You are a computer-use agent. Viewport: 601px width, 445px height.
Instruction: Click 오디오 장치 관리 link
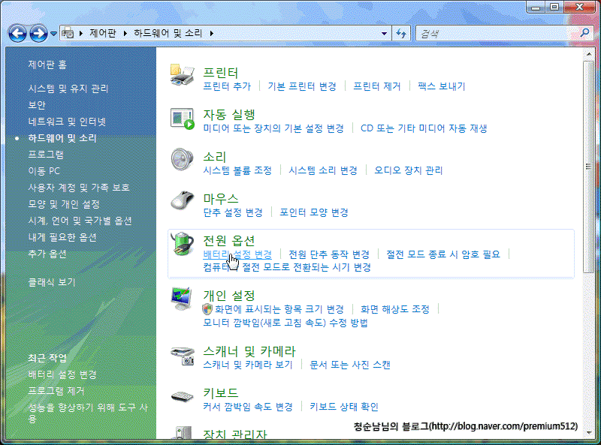click(x=409, y=170)
